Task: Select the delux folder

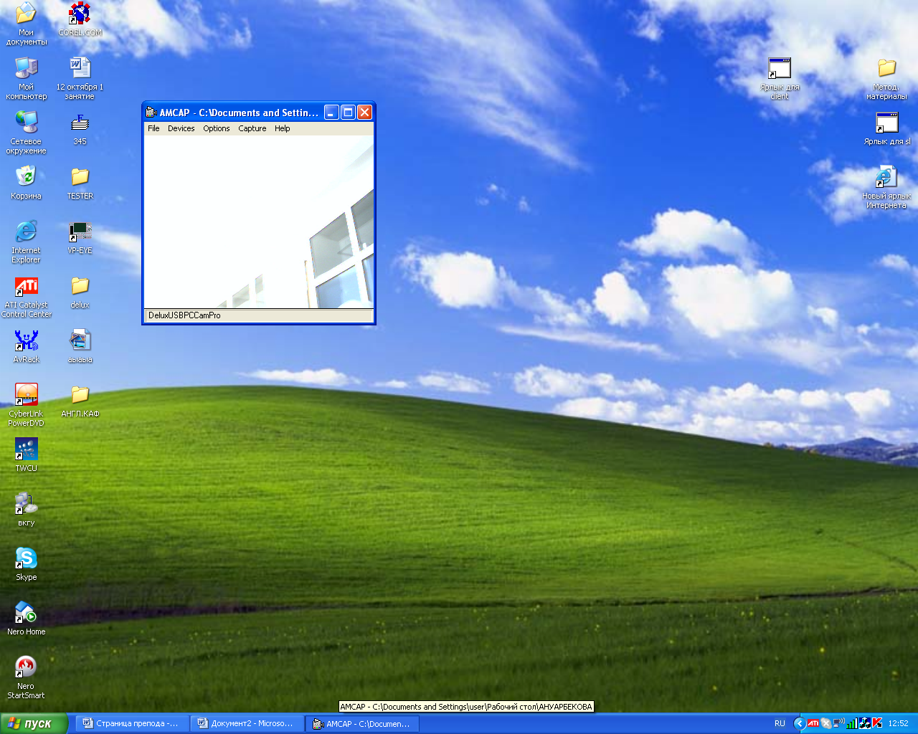Action: 80,292
